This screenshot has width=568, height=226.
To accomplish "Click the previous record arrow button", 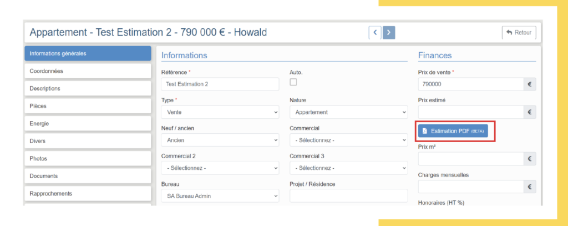I will click(x=375, y=33).
